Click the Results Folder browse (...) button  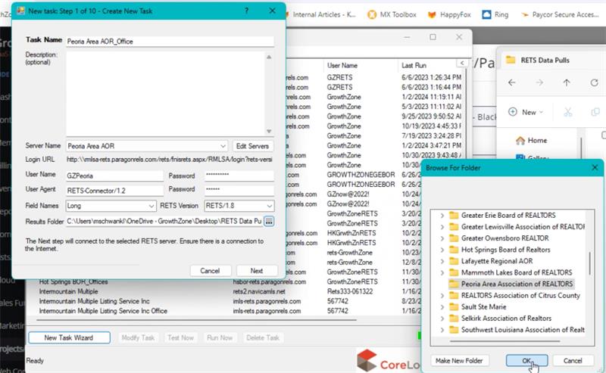269,221
